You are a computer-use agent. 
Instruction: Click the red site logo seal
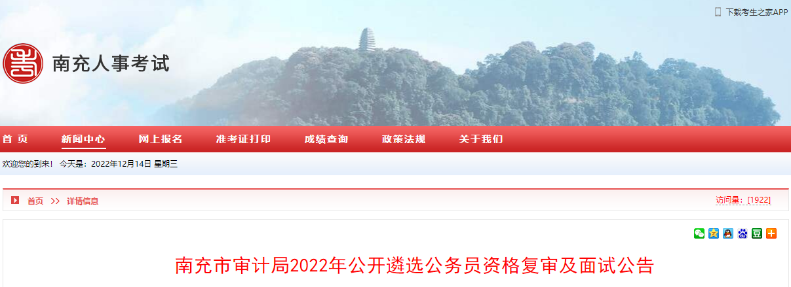pyautogui.click(x=22, y=63)
